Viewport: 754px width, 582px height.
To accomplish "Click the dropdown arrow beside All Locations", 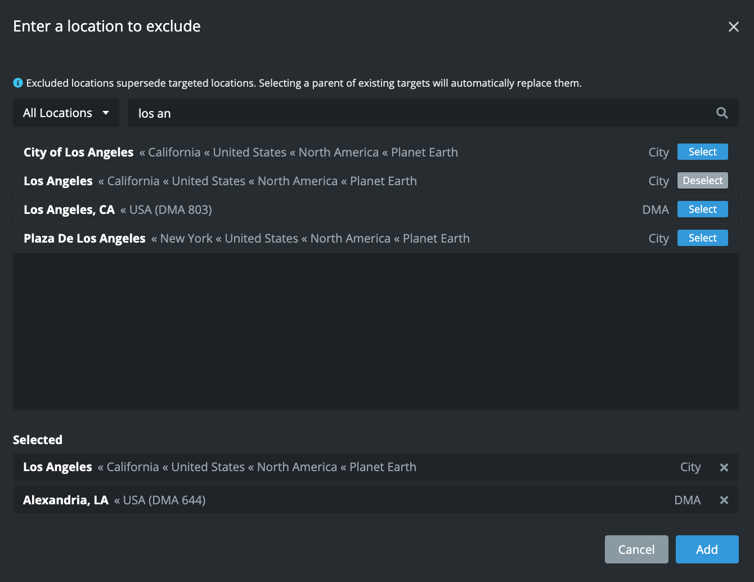I will click(106, 113).
